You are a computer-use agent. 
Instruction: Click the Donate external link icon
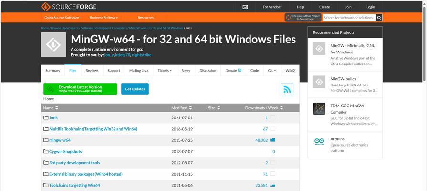click(x=240, y=70)
